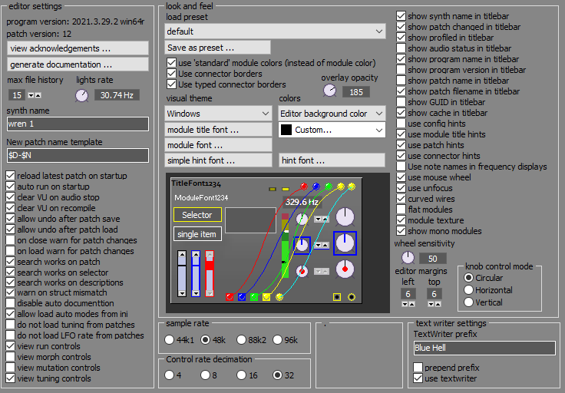The width and height of the screenshot is (565, 393).
Task: Enable 'disable auto documentation' checkbox
Action: point(10,303)
